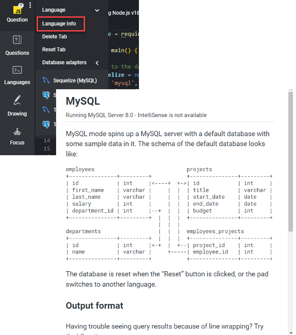The image size is (296, 335).
Task: Click the last PostgreSQL elephant adapter icon
Action: [46, 124]
